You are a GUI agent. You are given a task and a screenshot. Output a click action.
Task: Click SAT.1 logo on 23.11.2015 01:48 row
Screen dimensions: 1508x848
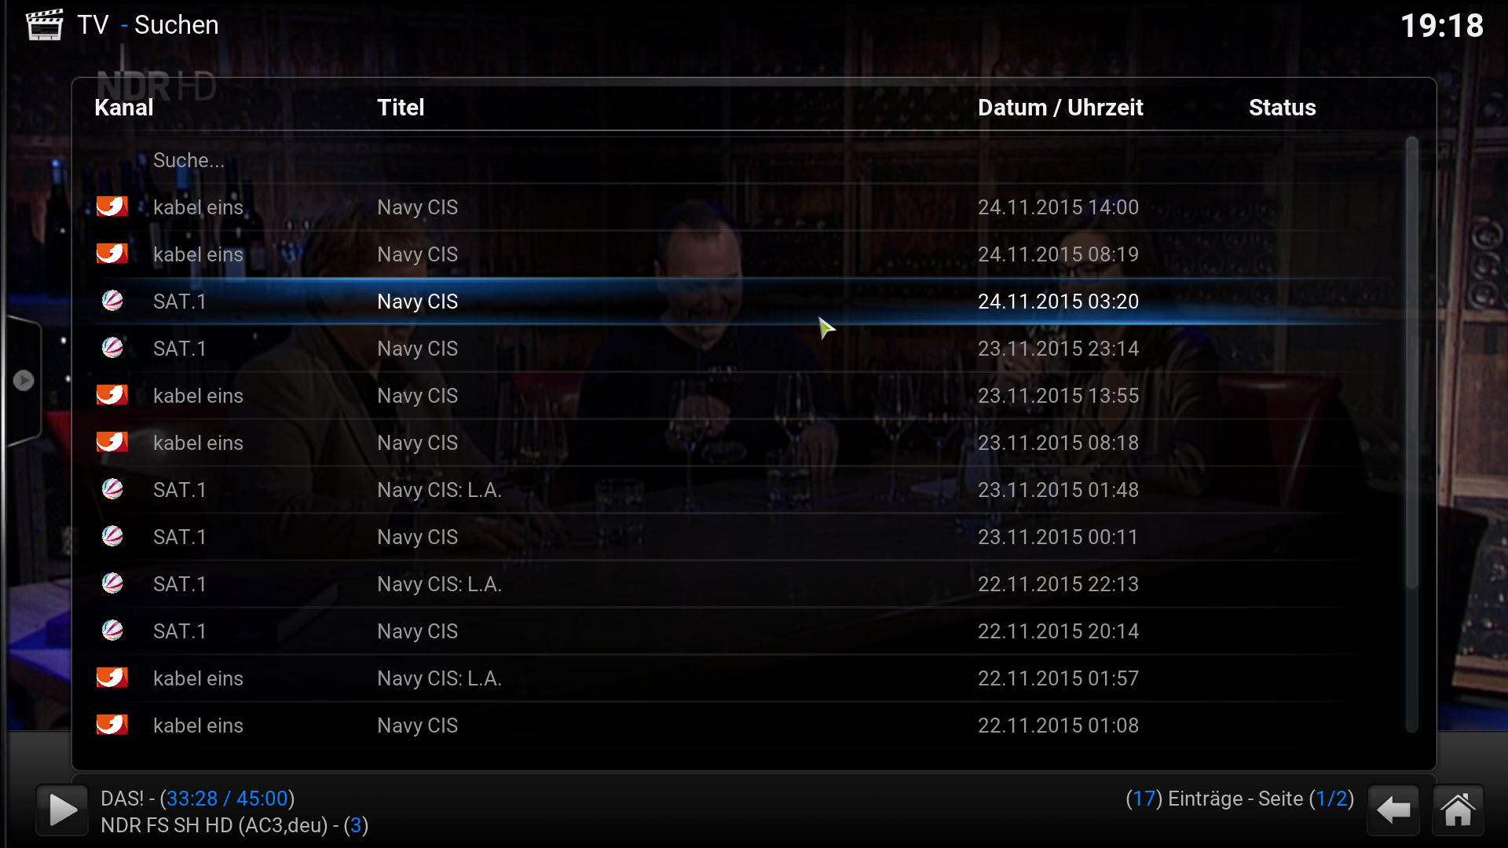click(x=112, y=489)
